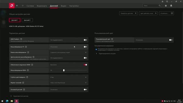Disable Обеспечение соединения HDMI switch
Viewport: 183px width, 103px height.
(85, 65)
